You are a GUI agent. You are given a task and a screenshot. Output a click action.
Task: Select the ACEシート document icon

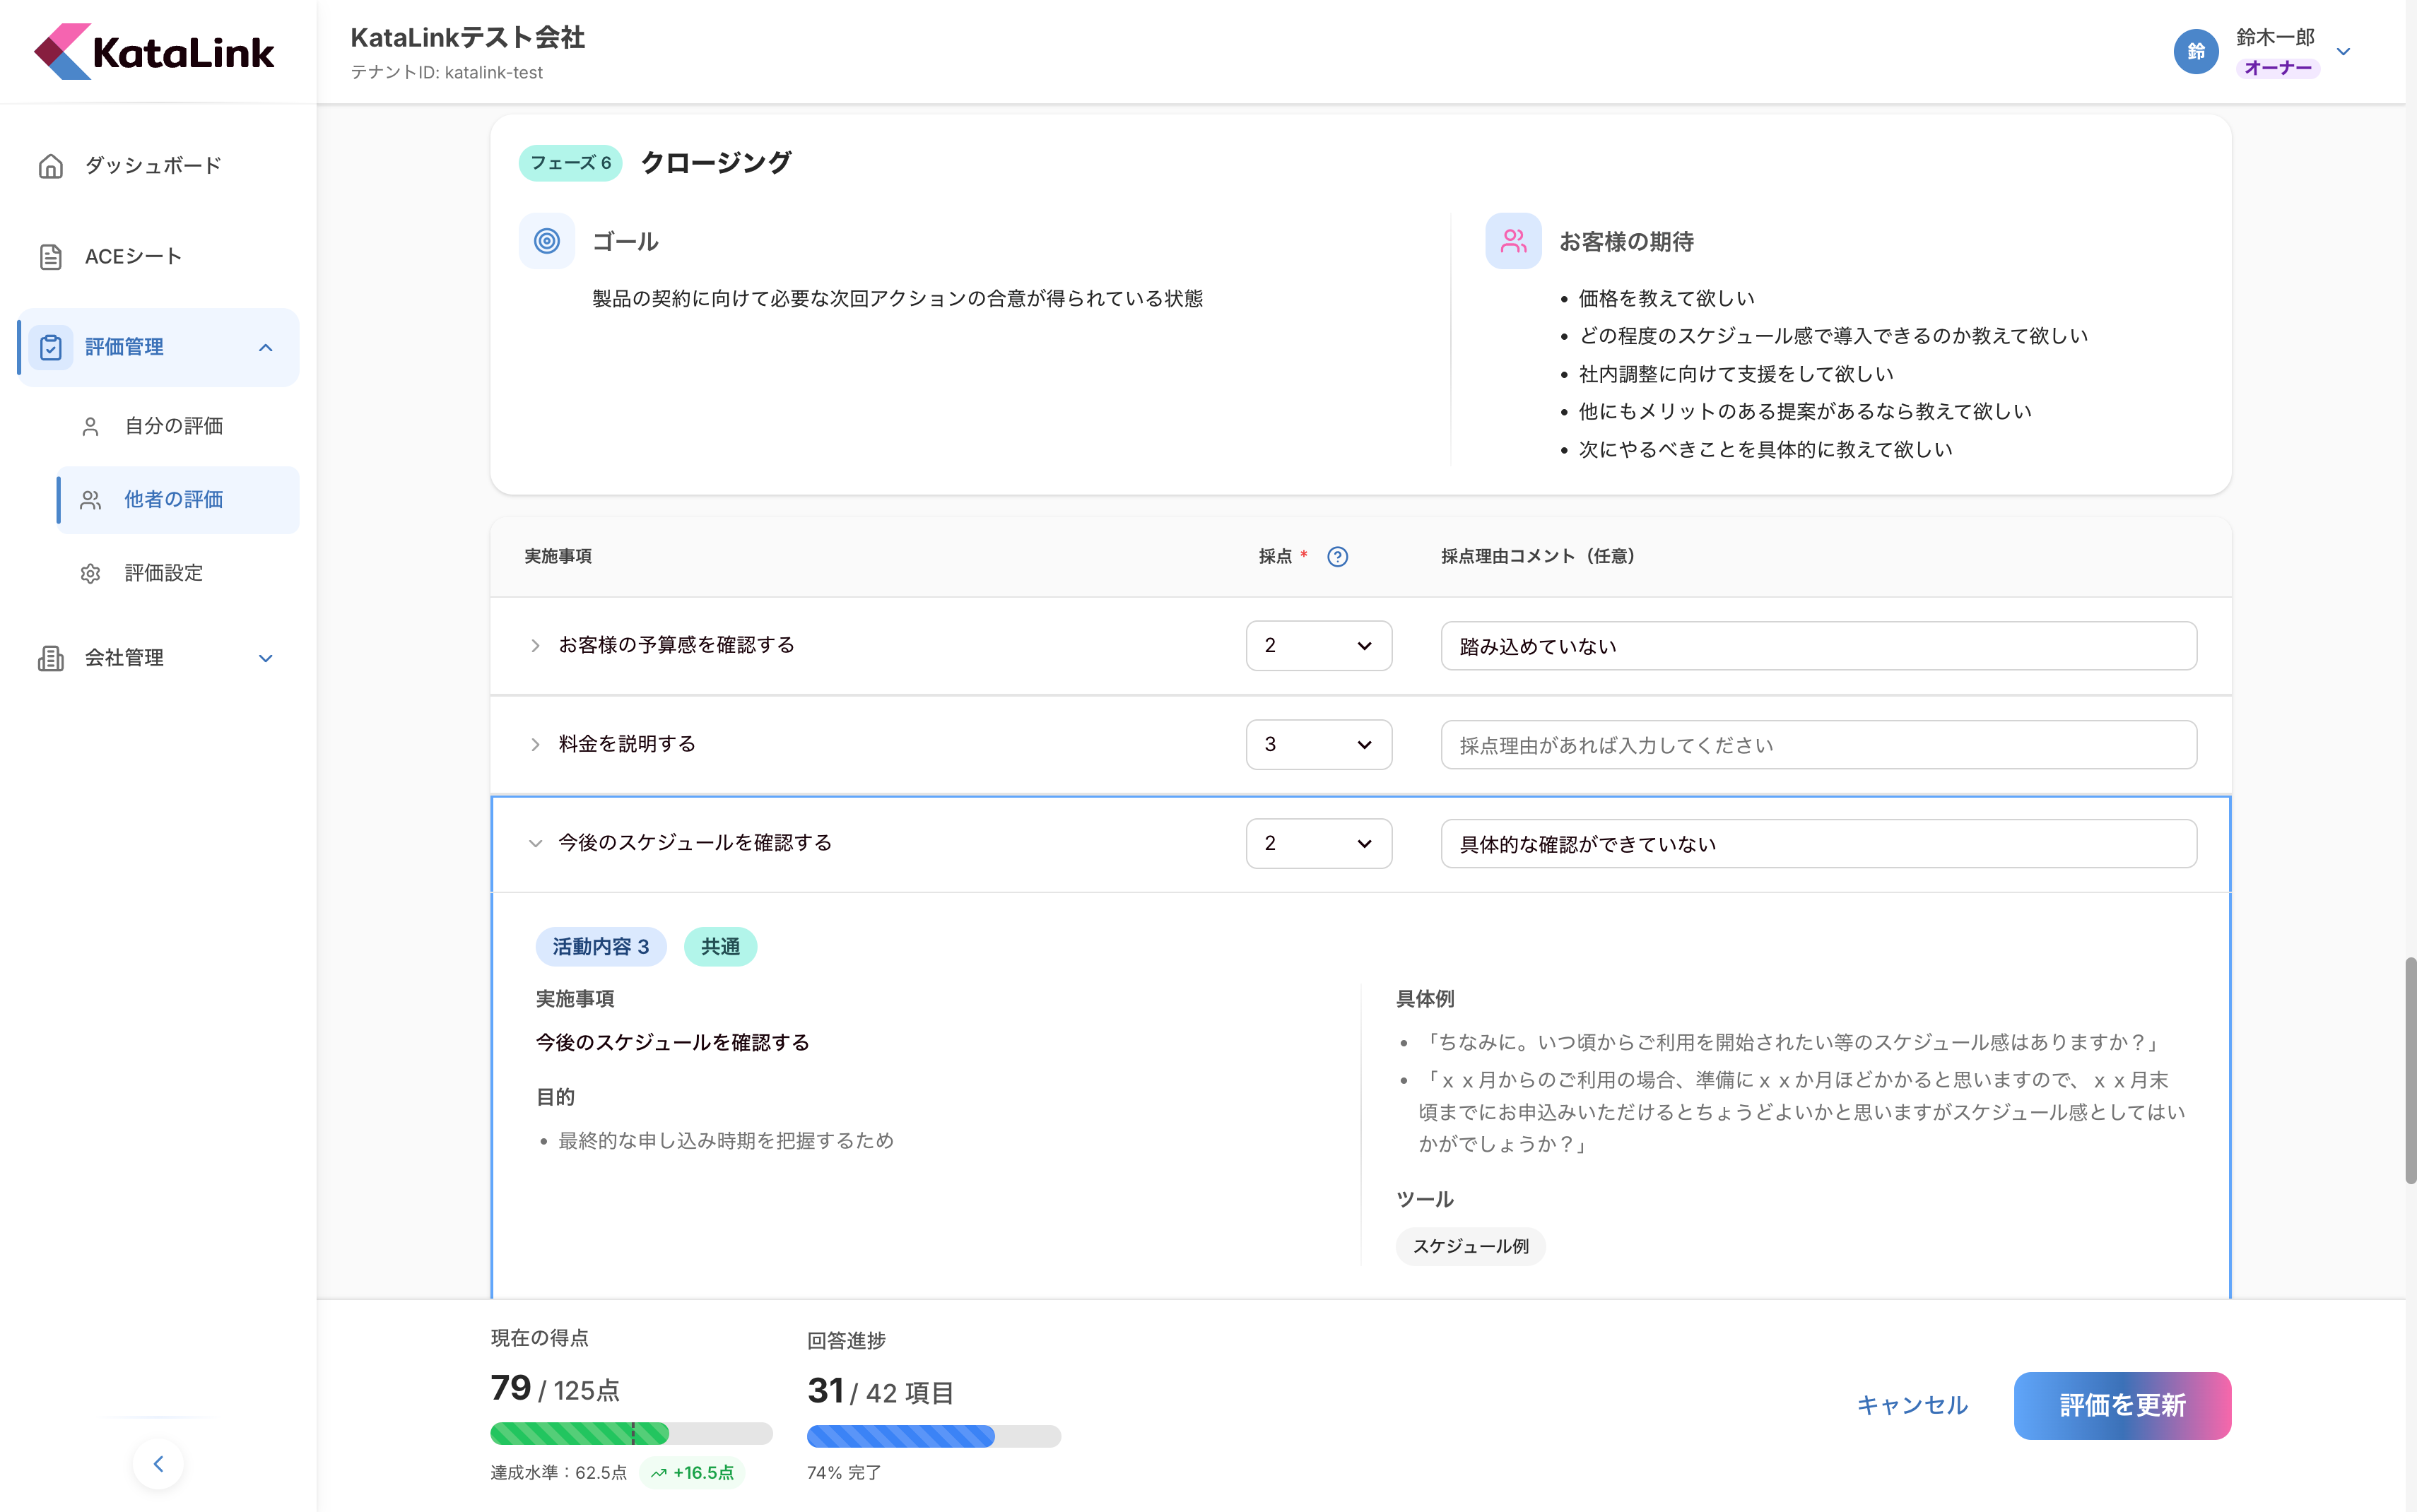tap(52, 256)
